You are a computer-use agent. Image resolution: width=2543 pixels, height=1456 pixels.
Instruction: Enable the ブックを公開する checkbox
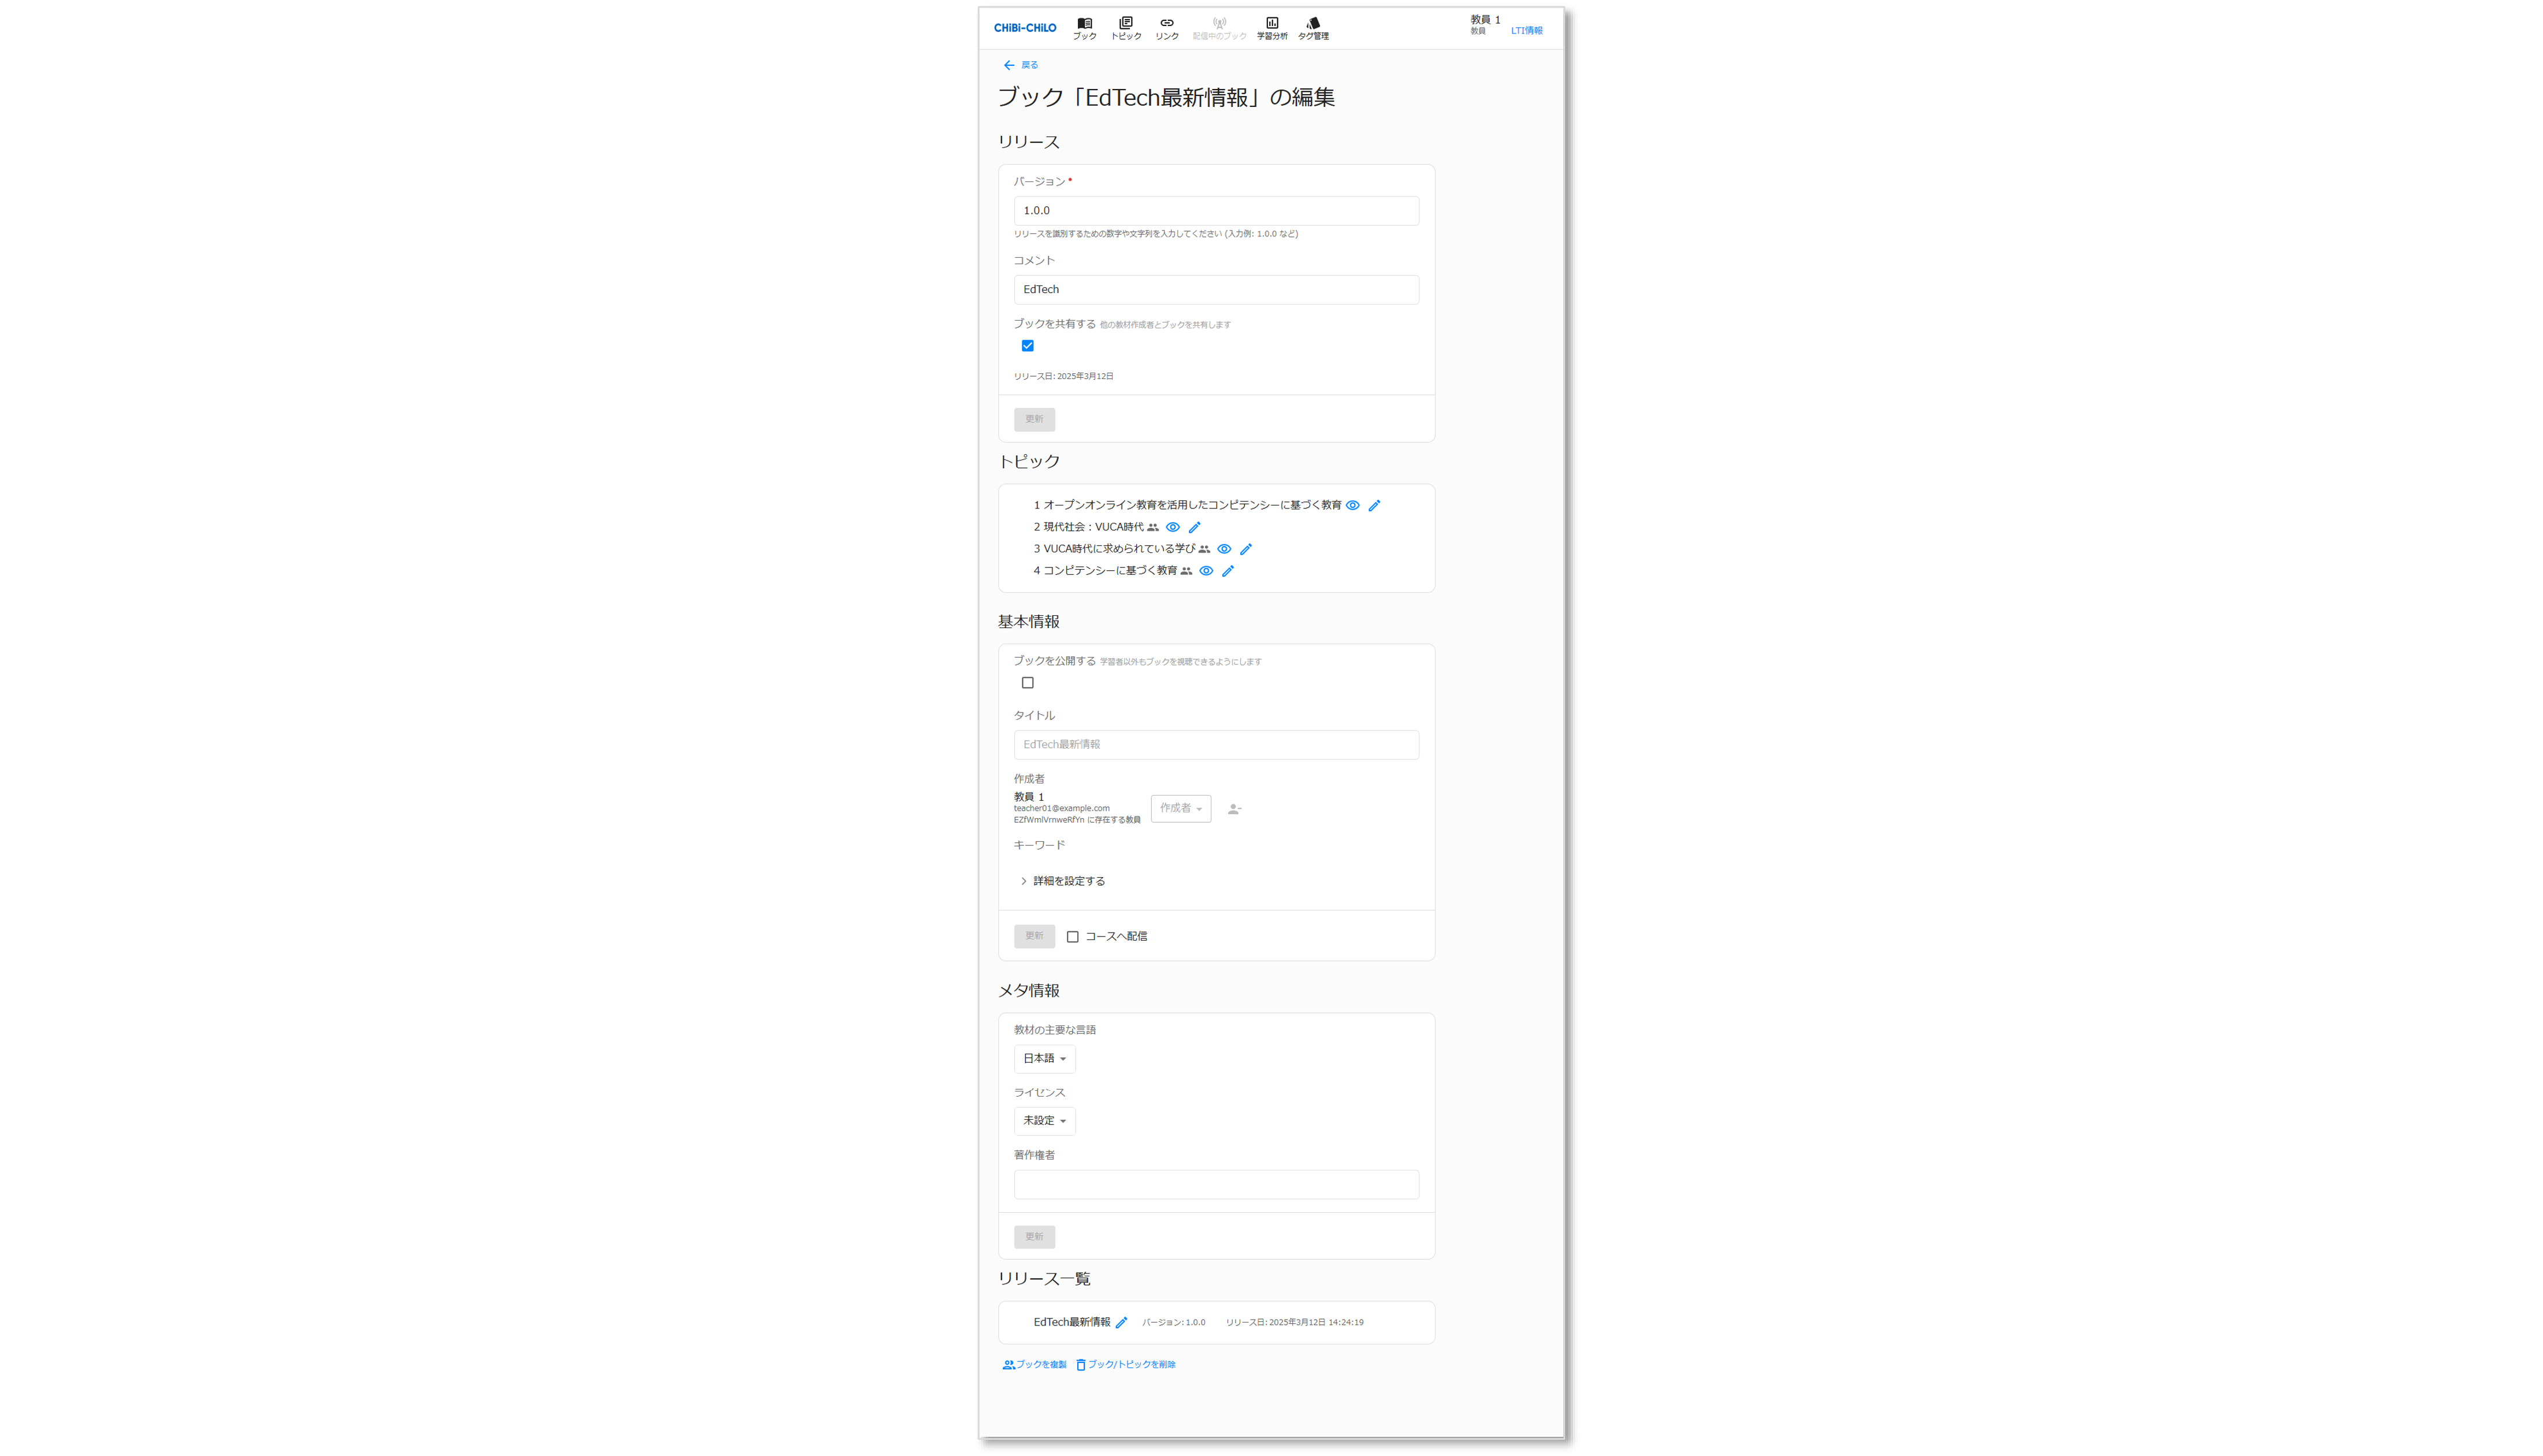(1027, 683)
